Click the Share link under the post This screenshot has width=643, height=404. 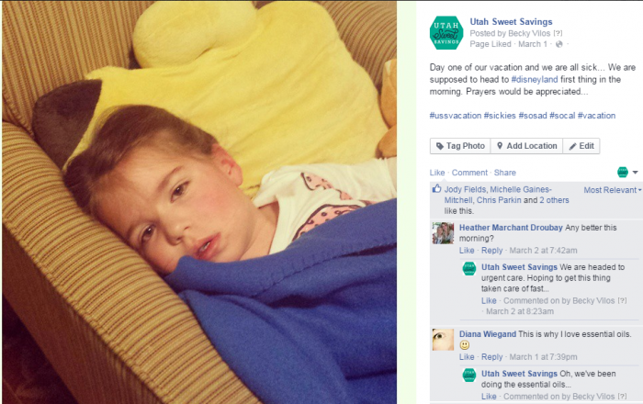(x=505, y=173)
